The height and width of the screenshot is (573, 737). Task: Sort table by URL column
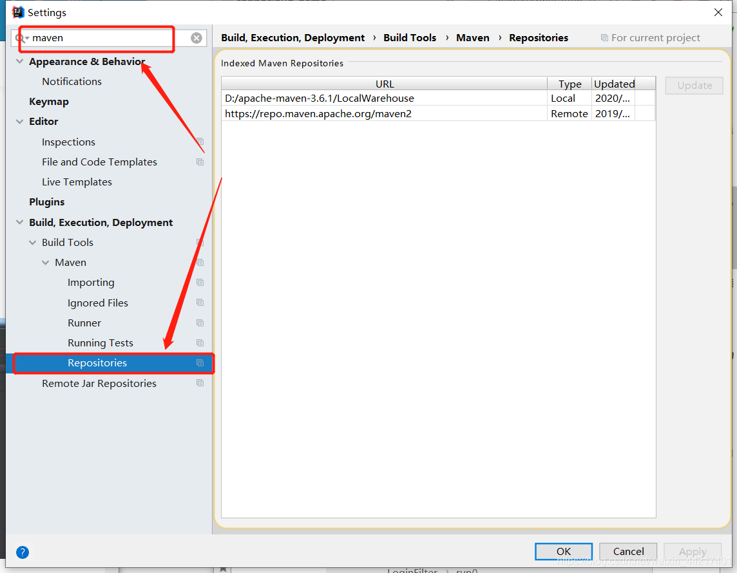coord(385,84)
